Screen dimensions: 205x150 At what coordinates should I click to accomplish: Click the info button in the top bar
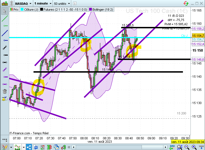[75, 4]
